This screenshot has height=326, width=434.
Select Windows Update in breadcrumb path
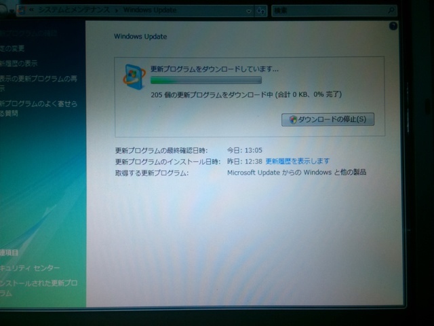[x=150, y=10]
